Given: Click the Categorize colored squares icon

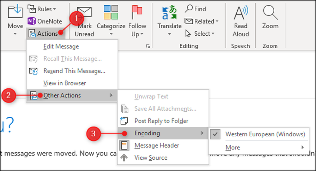Looking at the screenshot, I should [x=111, y=12].
